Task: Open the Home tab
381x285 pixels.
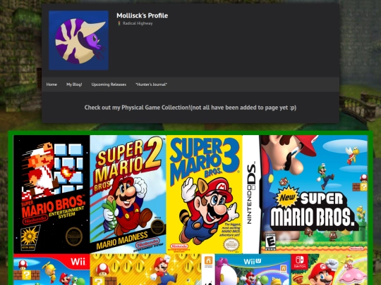Action: tap(52, 84)
